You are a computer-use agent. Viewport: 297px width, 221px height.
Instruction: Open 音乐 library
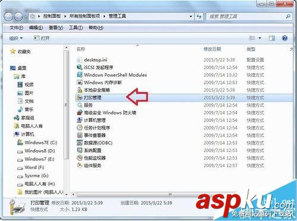[26, 109]
